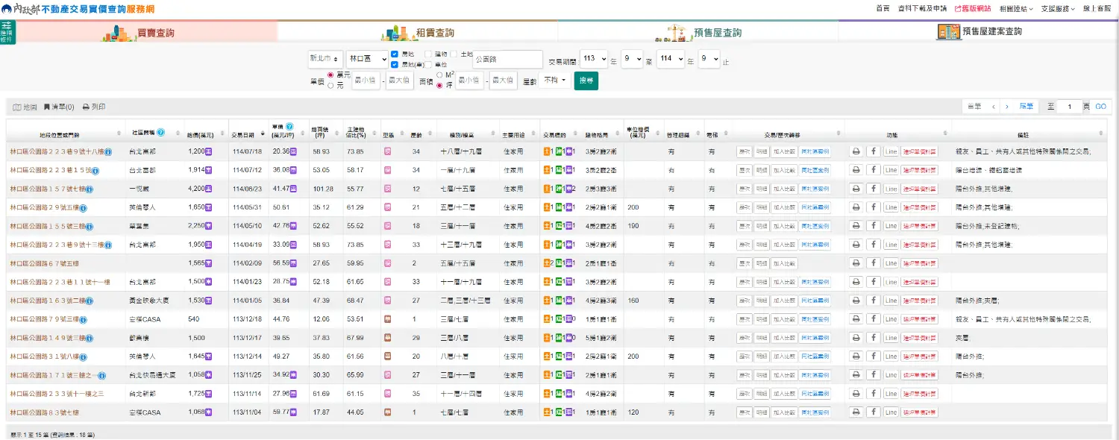1119x440 pixels.
Task: Open the 屋齡 dropdown showing 不拘
Action: pyautogui.click(x=555, y=80)
